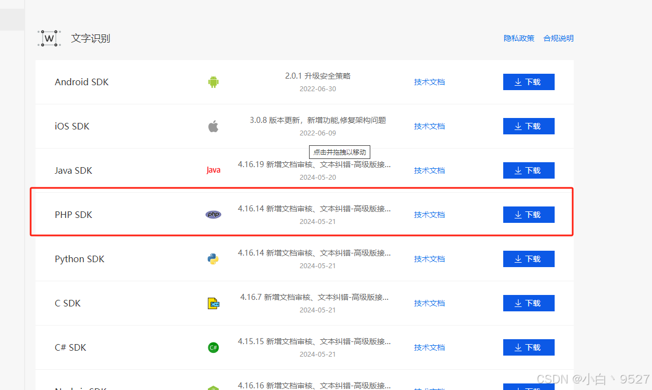This screenshot has width=652, height=390.
Task: Open 技术文档 for Android SDK
Action: point(429,82)
